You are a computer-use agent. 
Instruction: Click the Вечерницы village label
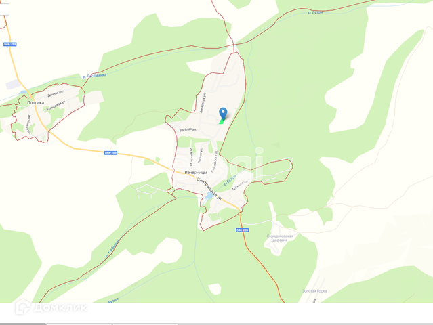[196, 173]
